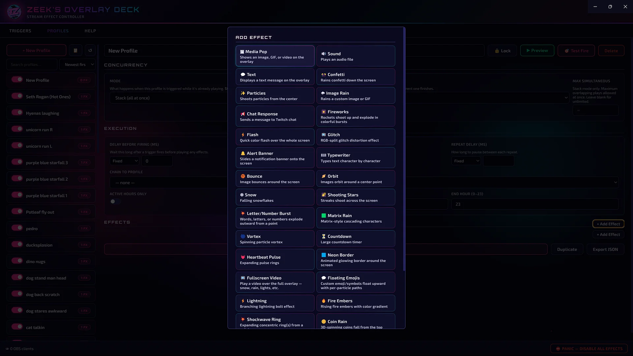Screen dimensions: 633x356
Task: Click the Countdown hourglass icon
Action: [323, 237]
